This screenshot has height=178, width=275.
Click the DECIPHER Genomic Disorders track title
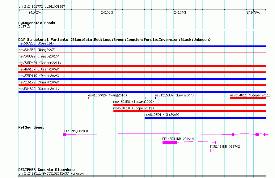pyautogui.click(x=46, y=170)
